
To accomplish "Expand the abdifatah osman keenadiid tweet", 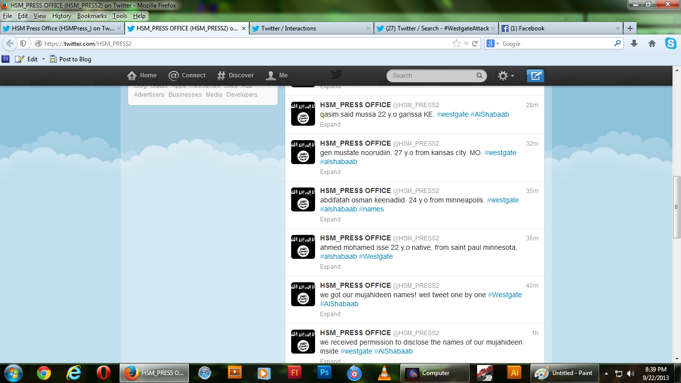I will pyautogui.click(x=330, y=219).
